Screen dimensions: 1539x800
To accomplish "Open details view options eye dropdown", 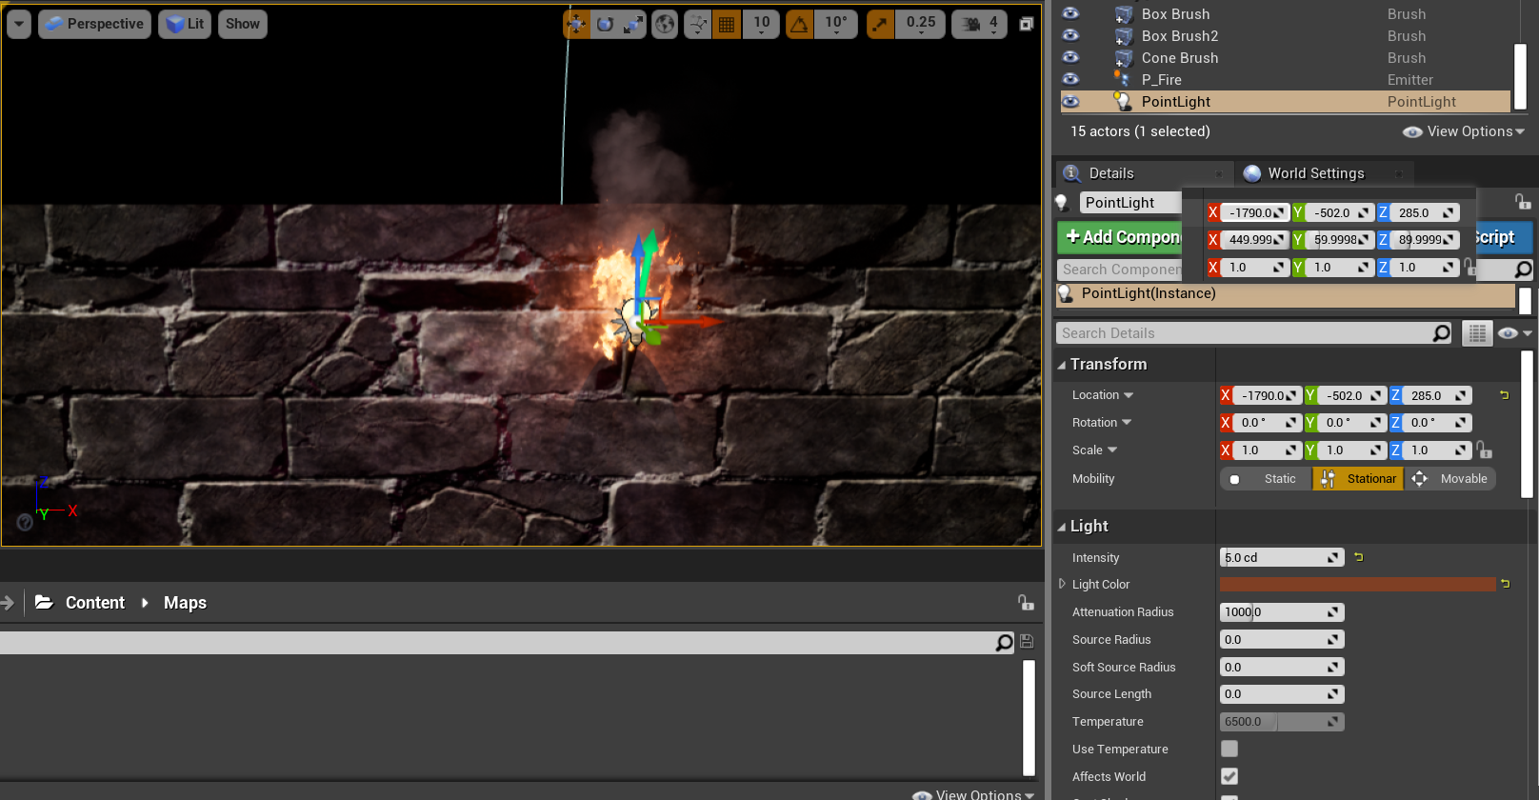I will (x=1514, y=333).
